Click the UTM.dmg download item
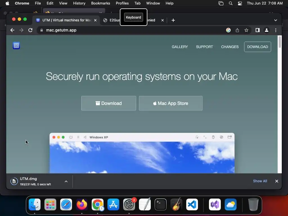The width and height of the screenshot is (288, 216). pyautogui.click(x=36, y=181)
